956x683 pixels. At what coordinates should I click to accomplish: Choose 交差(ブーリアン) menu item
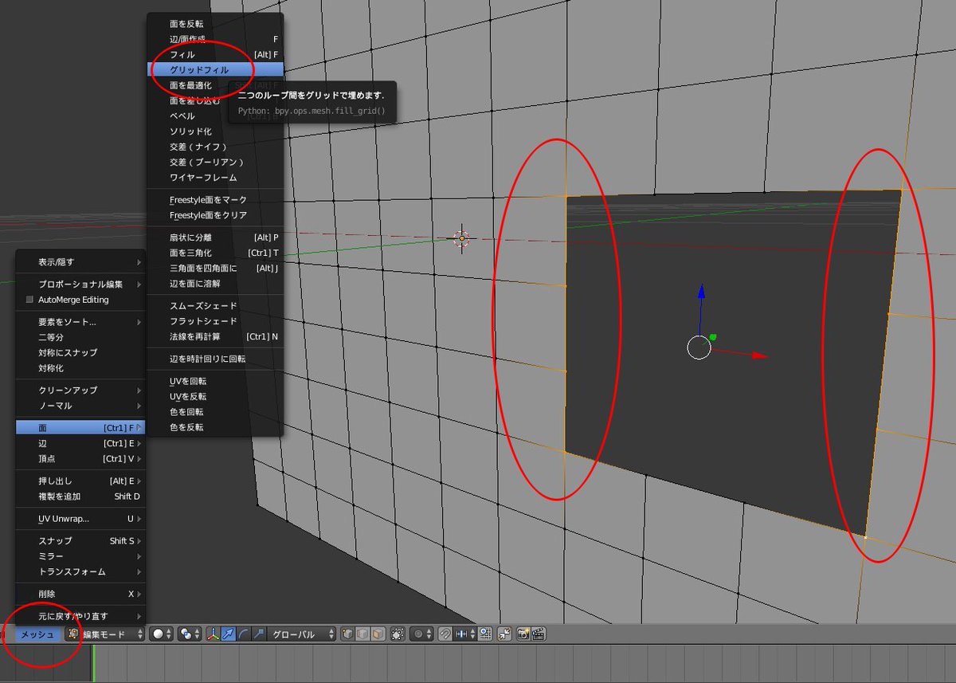click(x=215, y=162)
